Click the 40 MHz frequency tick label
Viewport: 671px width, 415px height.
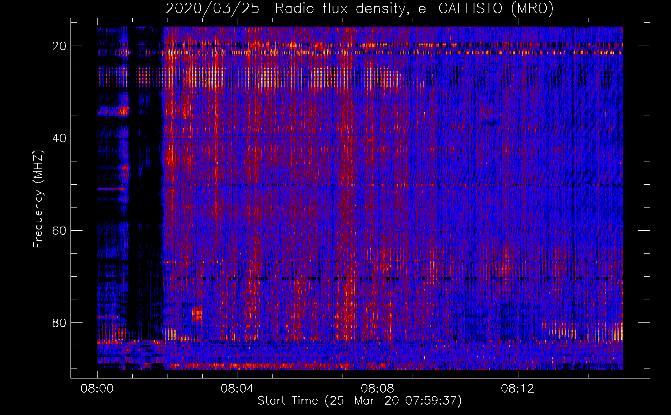click(x=60, y=138)
